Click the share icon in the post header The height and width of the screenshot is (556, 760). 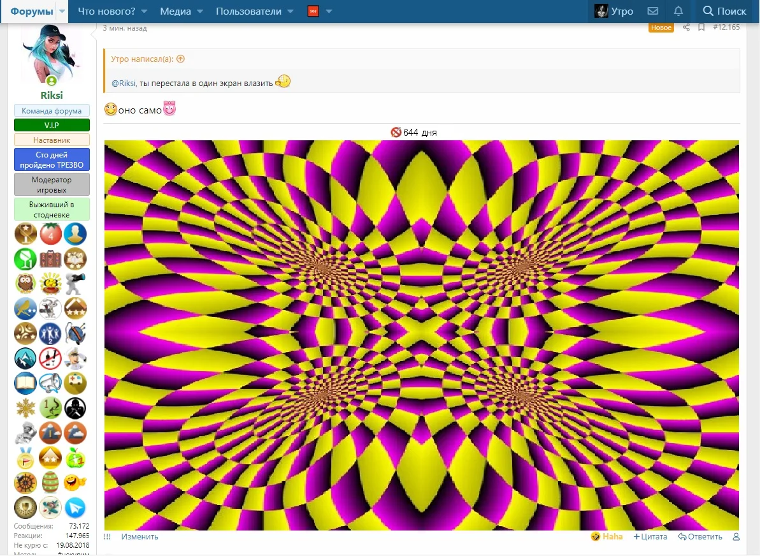click(x=687, y=27)
